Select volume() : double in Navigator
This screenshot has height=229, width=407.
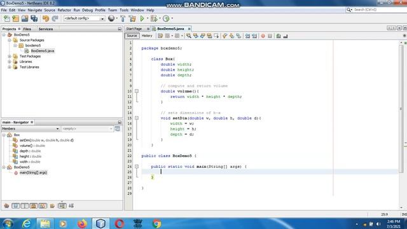[x=32, y=146]
